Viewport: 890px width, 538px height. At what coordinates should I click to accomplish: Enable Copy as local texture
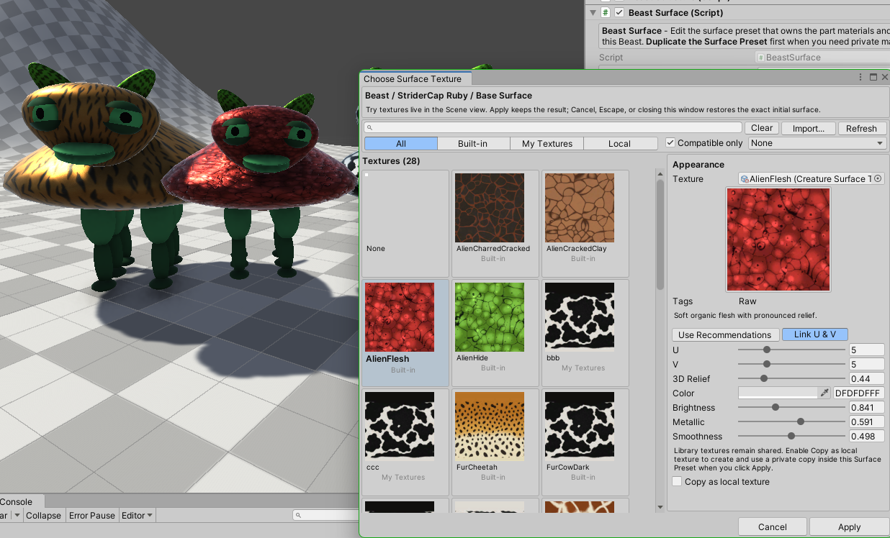(x=677, y=482)
